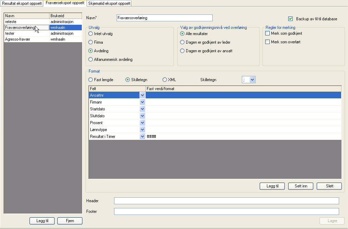The image size is (348, 229).
Task: Open dropdown for Resultat i Timer field
Action: [x=142, y=137]
